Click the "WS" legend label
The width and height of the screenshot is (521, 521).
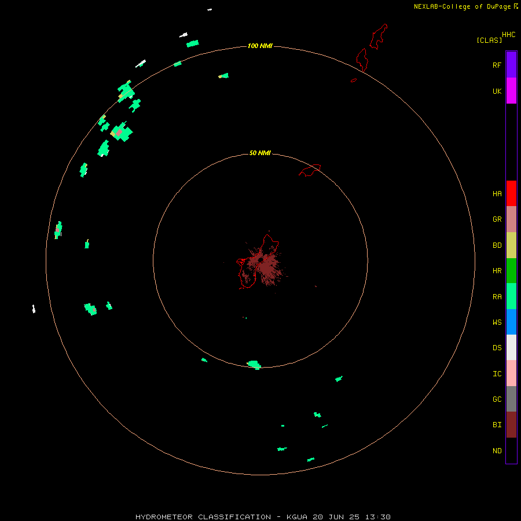[497, 322]
